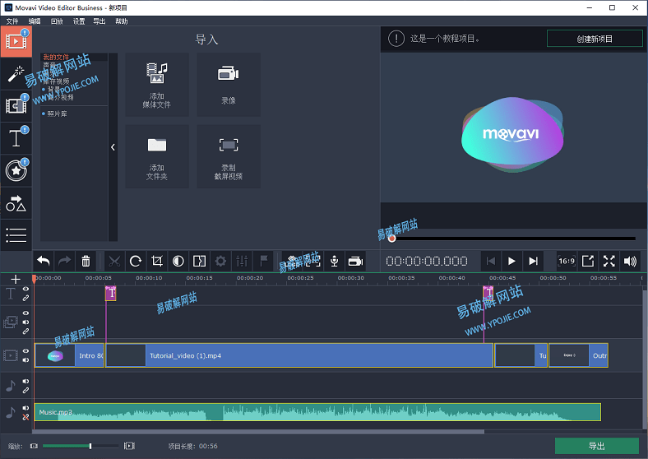Image resolution: width=648 pixels, height=459 pixels.
Task: Open the 回放 menu
Action: tap(57, 21)
